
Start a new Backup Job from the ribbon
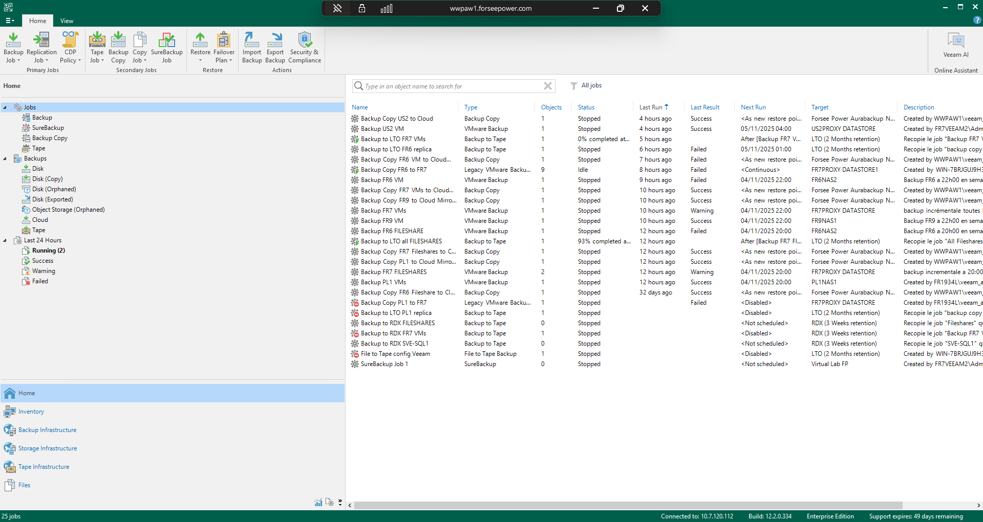point(13,46)
